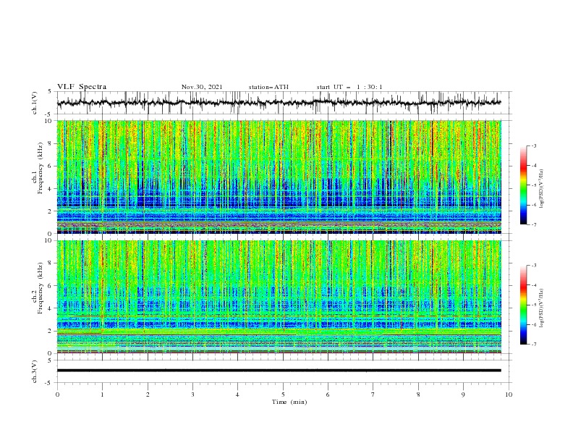
Task: Click the "2" tick on the time axis
Action: [x=148, y=395]
